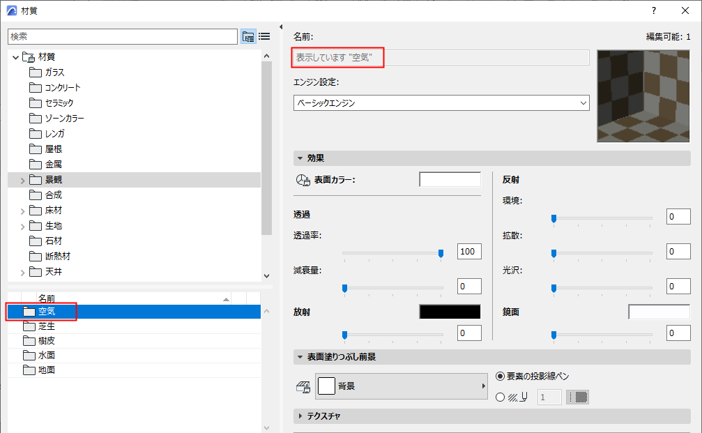The width and height of the screenshot is (702, 433).
Task: Click the 鏡面 value field
Action: [x=678, y=333]
